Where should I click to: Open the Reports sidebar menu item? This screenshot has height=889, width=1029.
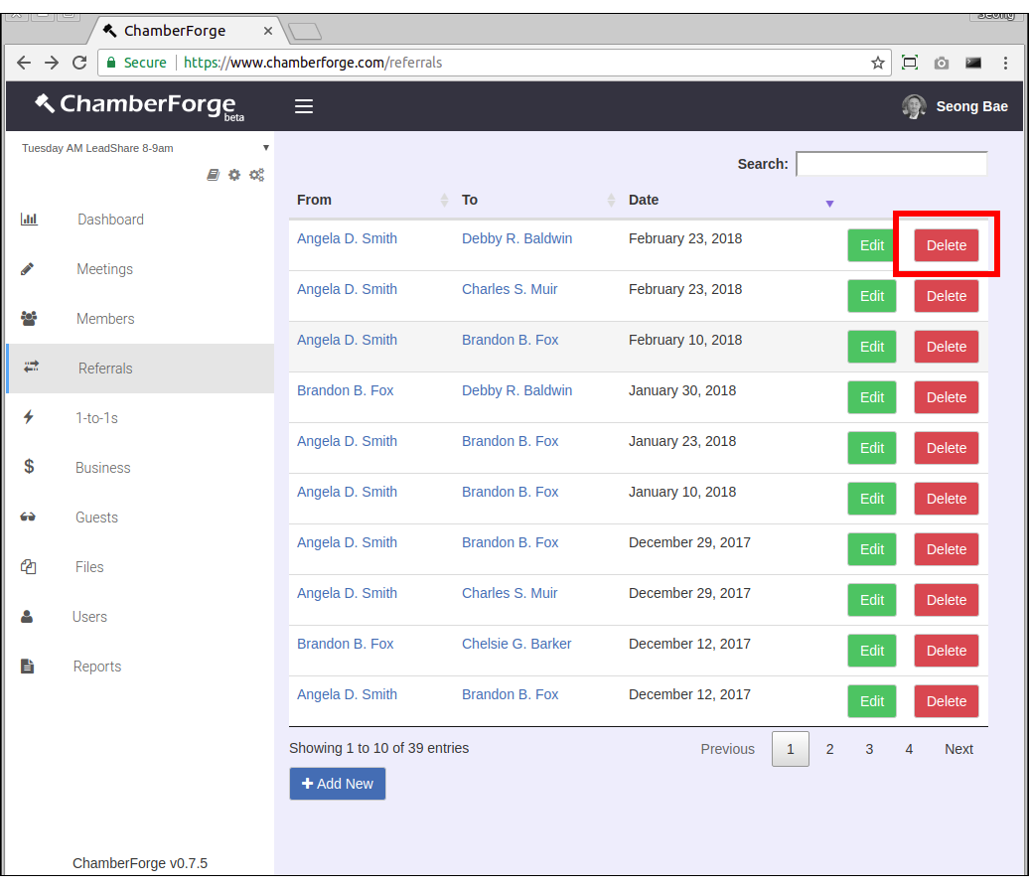click(96, 667)
